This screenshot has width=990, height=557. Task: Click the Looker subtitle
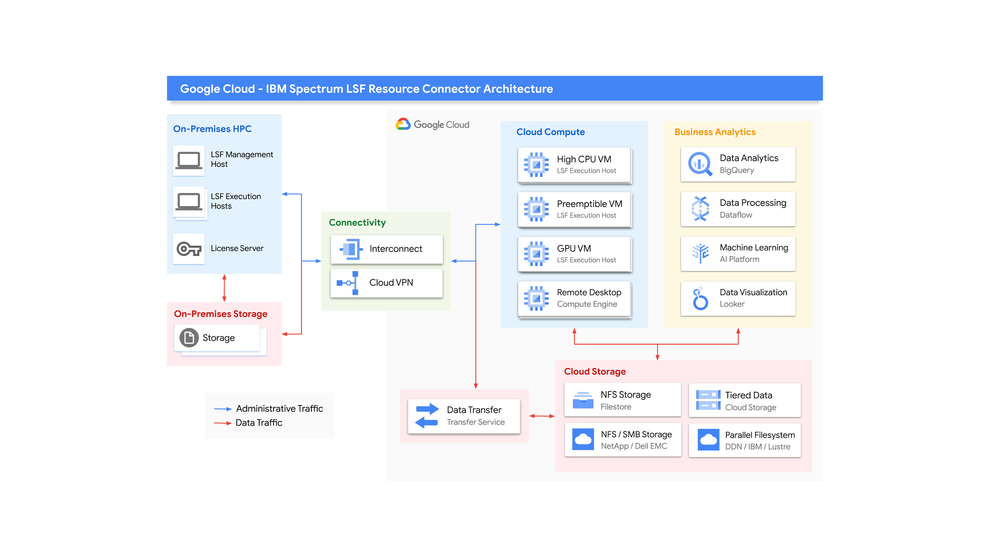732,304
